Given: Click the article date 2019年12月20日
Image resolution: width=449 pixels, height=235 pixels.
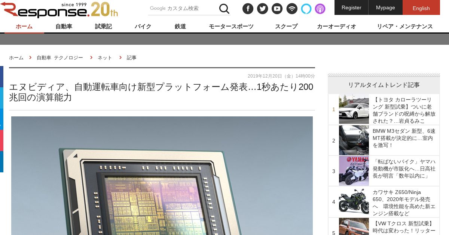Looking at the screenshot, I should (281, 76).
